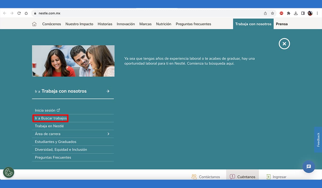Click the share icon in address bar
The image size is (322, 188).
tap(265, 13)
